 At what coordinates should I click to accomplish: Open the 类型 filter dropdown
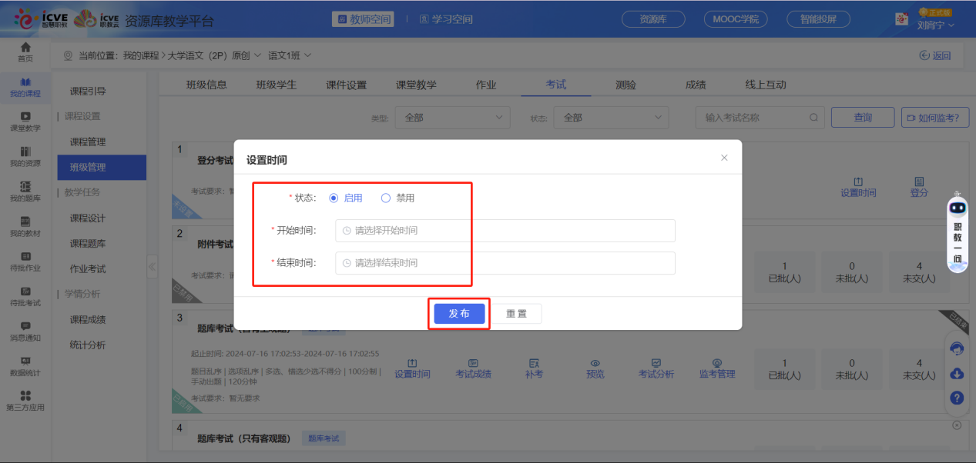[x=451, y=117]
